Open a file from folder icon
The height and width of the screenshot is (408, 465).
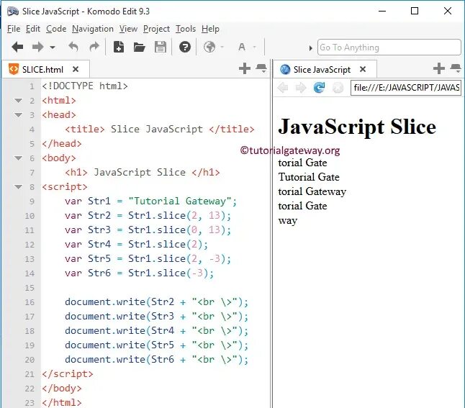(139, 47)
